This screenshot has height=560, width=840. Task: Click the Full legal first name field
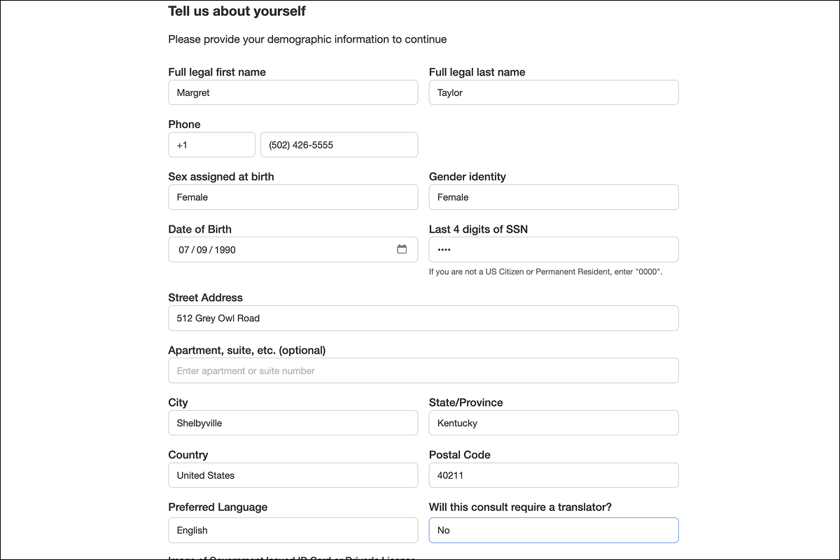[293, 92]
